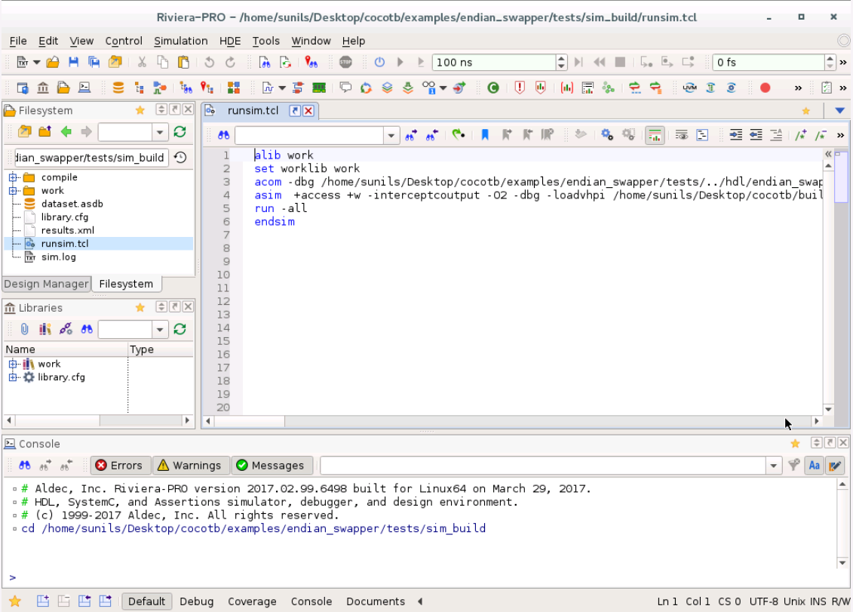Refresh the Filesystem panel
This screenshot has height=612, width=853.
point(180,131)
